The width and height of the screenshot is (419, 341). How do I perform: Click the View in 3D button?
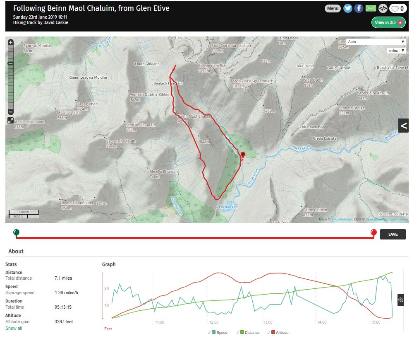tap(388, 22)
